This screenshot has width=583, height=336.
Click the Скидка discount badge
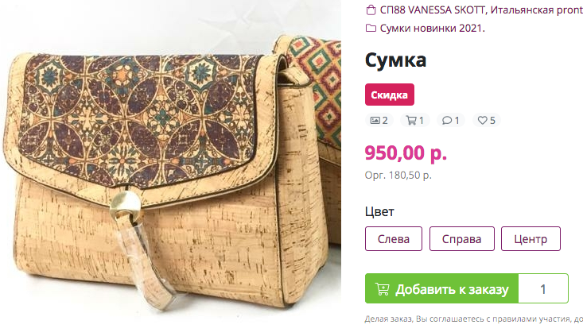389,95
